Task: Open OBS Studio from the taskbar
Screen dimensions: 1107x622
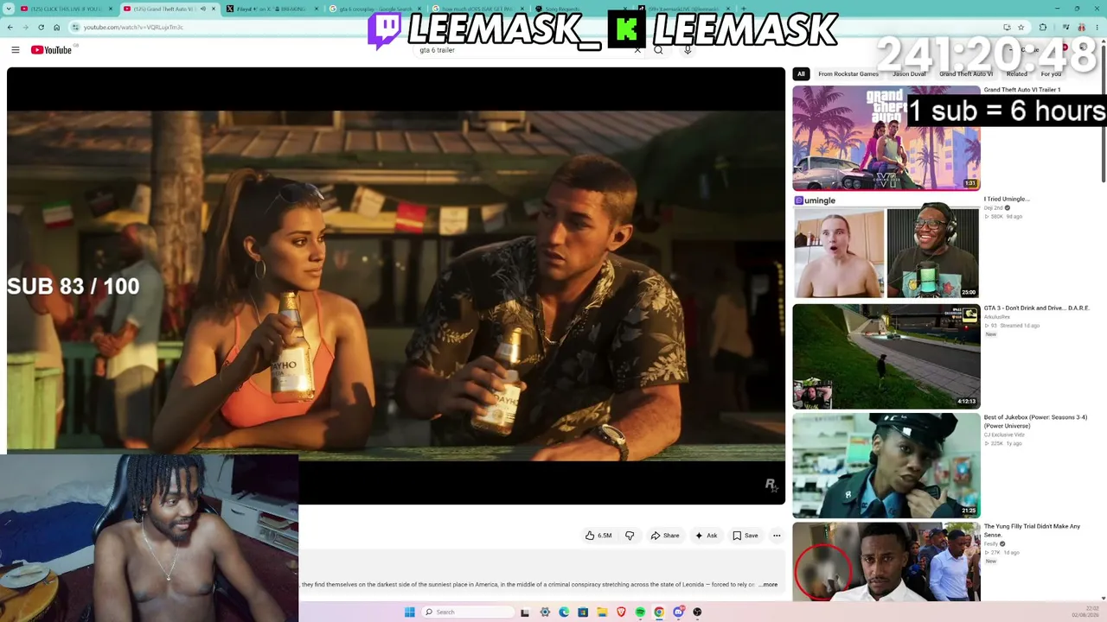Action: coord(697,612)
